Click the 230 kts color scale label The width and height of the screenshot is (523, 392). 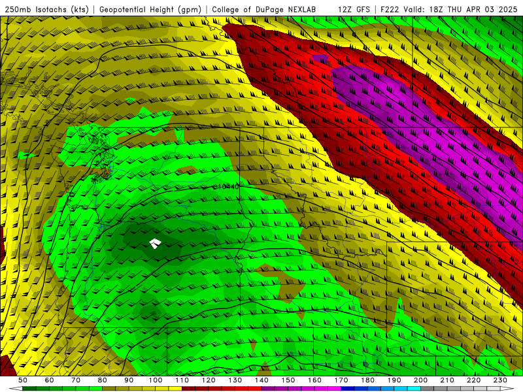tap(500, 380)
